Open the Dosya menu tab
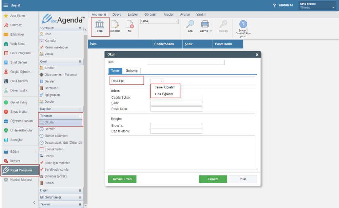 (x=117, y=15)
